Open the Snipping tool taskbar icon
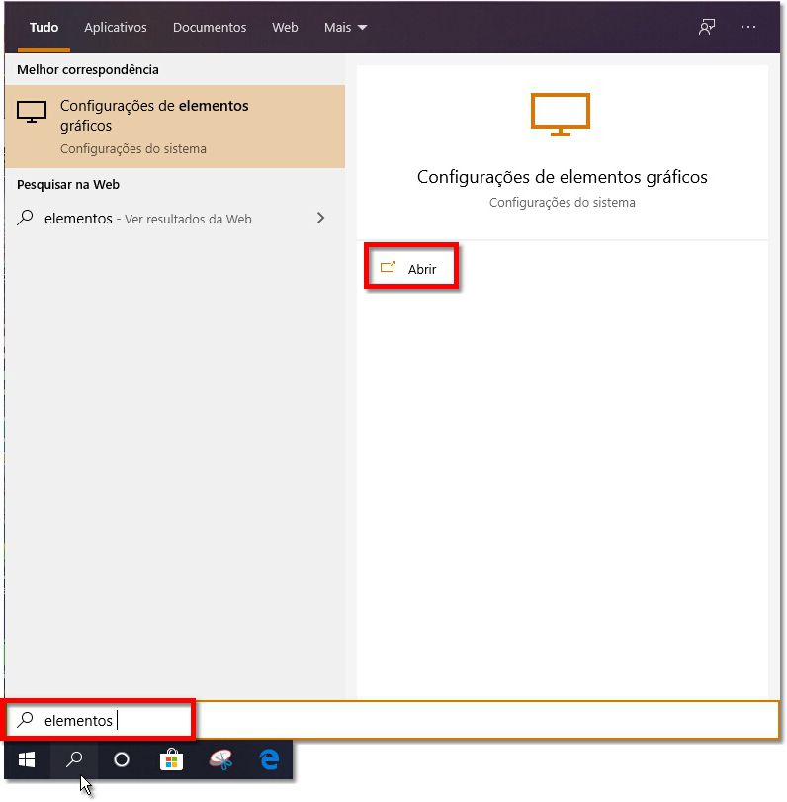The width and height of the screenshot is (787, 802). point(220,760)
